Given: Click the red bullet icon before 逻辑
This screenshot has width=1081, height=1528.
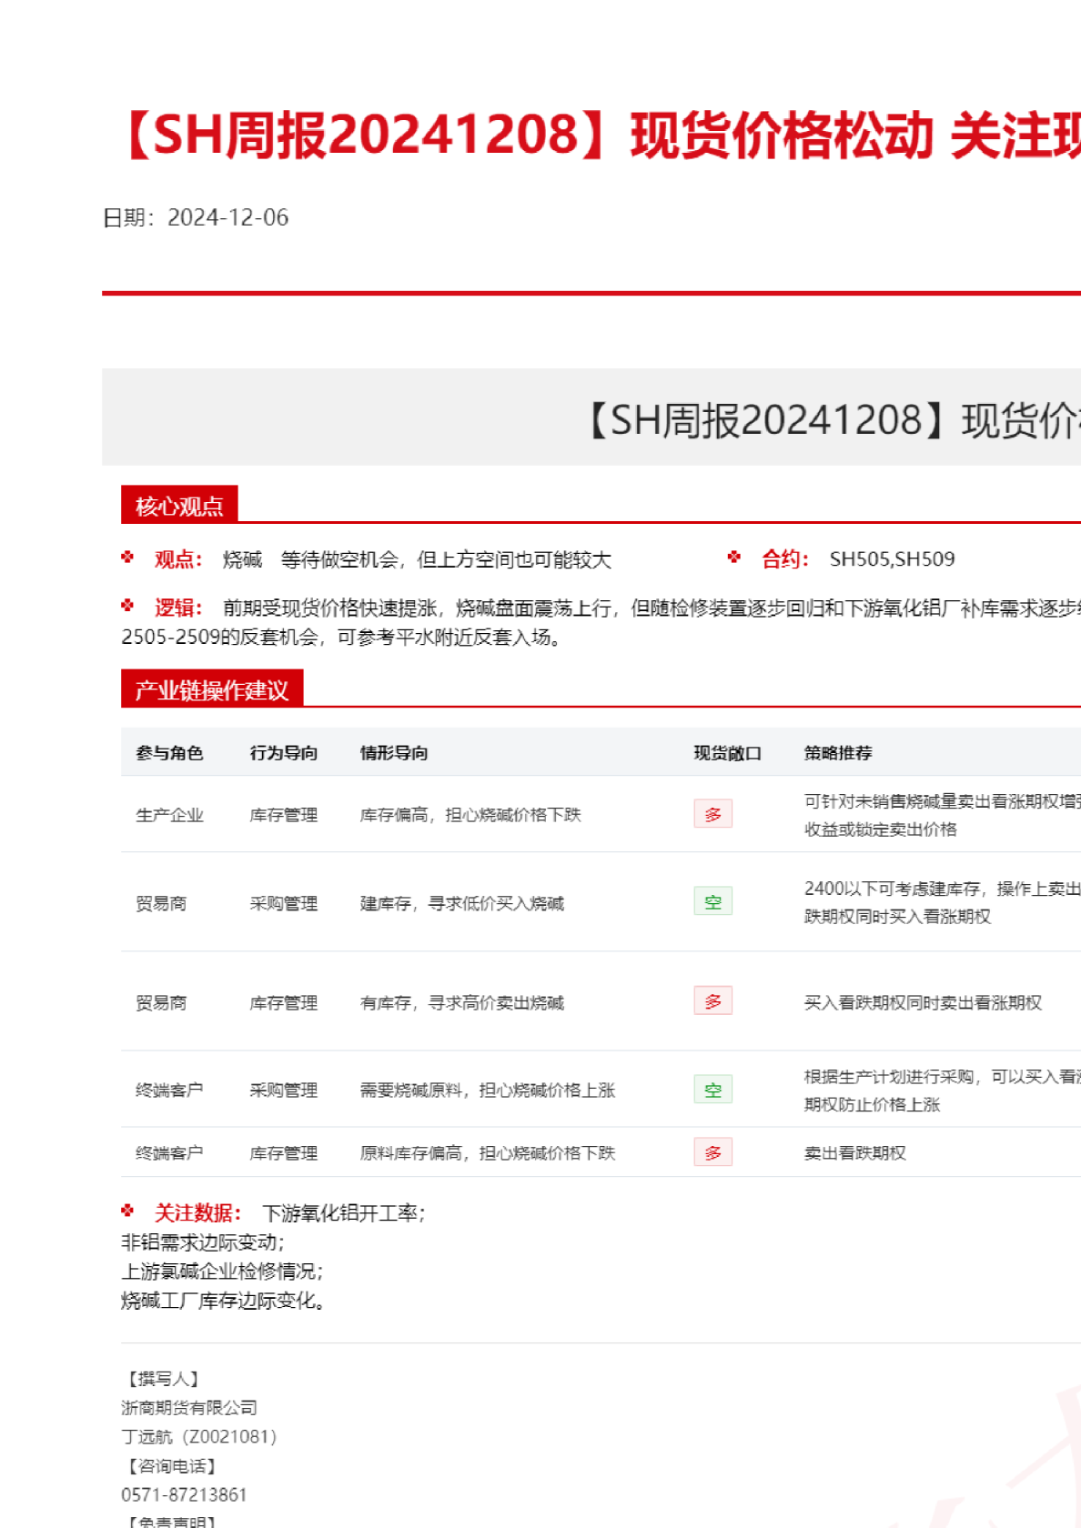Looking at the screenshot, I should click(127, 606).
